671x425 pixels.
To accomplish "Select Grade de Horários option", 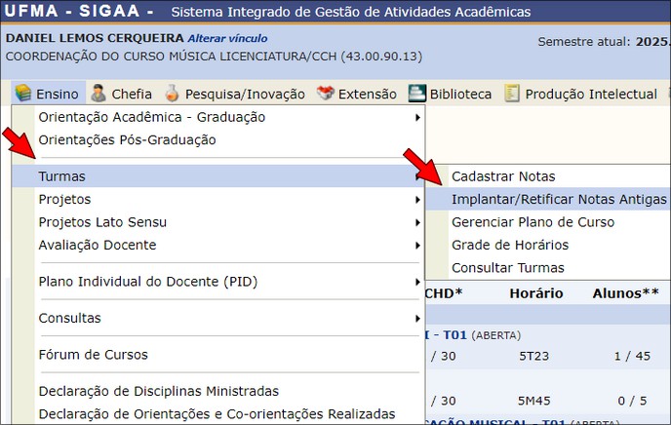I will (x=509, y=245).
